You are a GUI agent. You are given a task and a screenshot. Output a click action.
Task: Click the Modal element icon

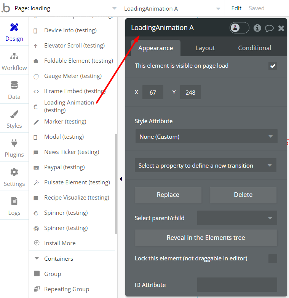(x=35, y=137)
